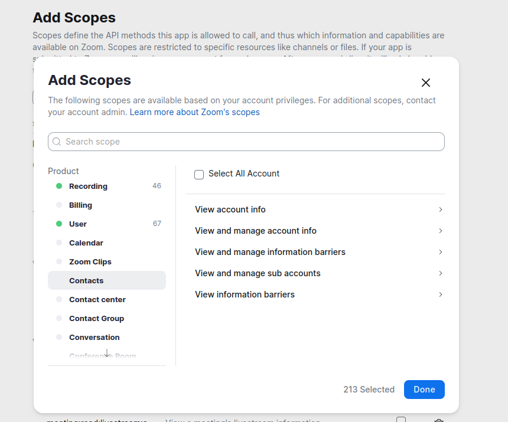The image size is (508, 422).
Task: Click the gray dot beside Billing
Action: [x=59, y=205]
